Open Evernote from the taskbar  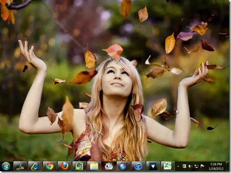[79, 166]
